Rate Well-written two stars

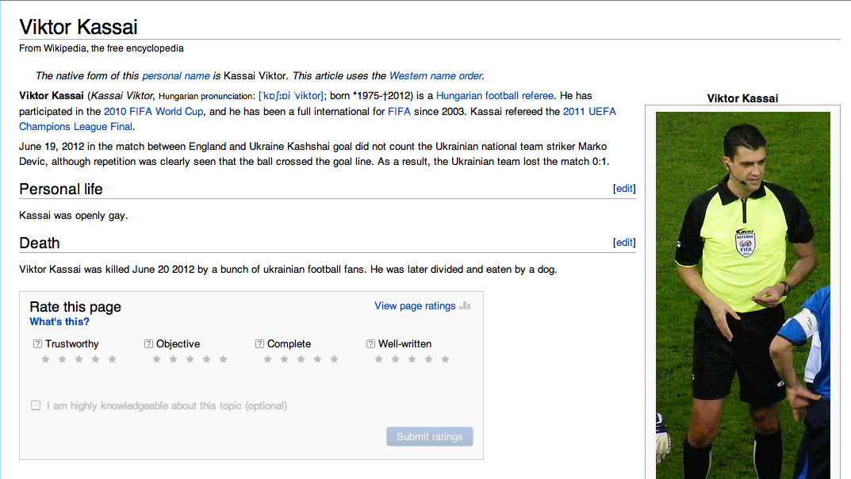pos(395,359)
